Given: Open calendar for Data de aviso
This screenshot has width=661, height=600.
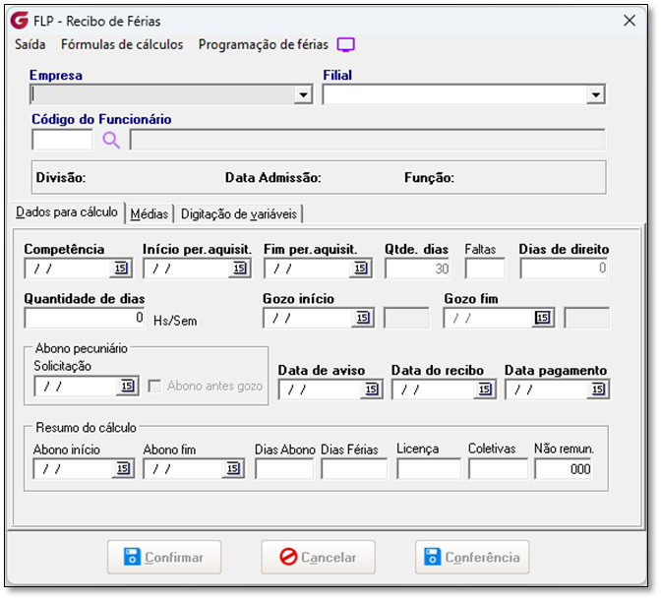Looking at the screenshot, I should tap(372, 390).
